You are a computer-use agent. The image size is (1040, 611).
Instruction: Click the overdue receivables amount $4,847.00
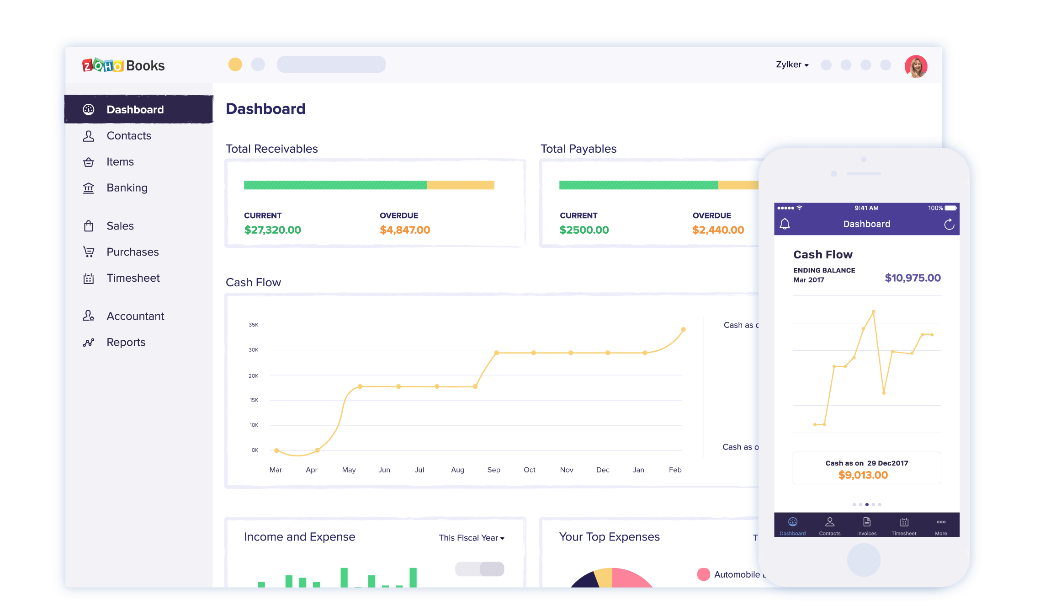click(x=405, y=230)
